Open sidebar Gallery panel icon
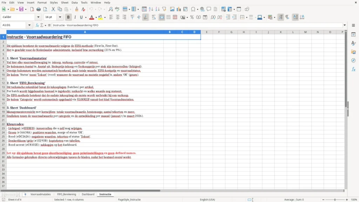359x202 pixels. (353, 52)
